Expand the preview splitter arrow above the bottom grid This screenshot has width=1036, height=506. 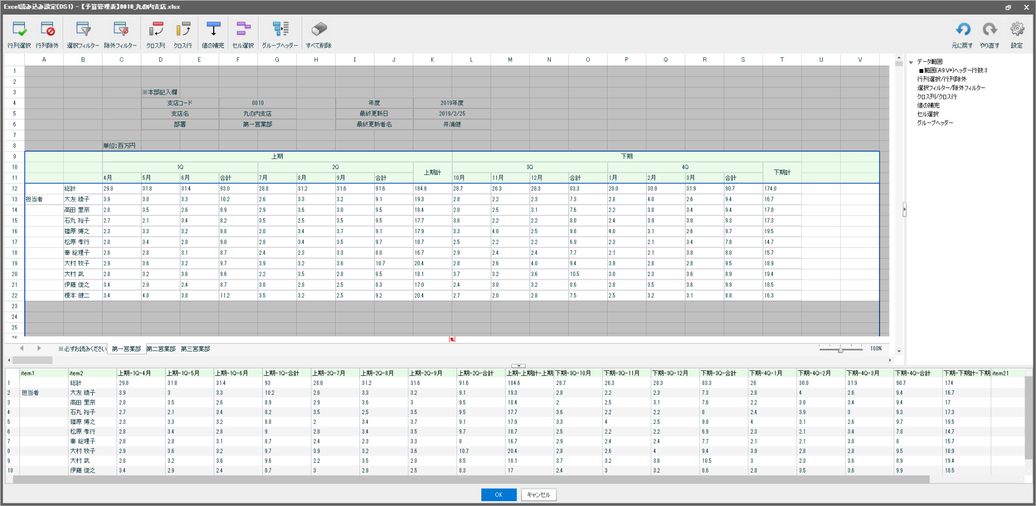click(x=519, y=366)
